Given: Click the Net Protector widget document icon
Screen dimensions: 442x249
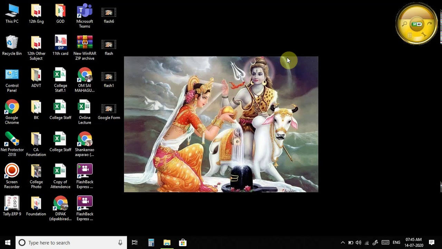Looking at the screenshot, I should tap(410, 35).
